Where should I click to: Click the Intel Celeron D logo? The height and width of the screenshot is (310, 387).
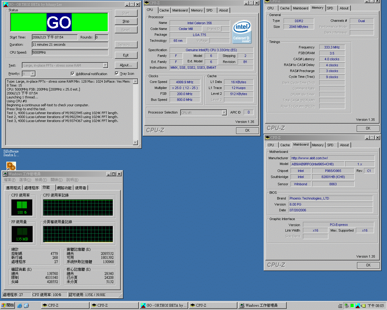[x=242, y=32]
